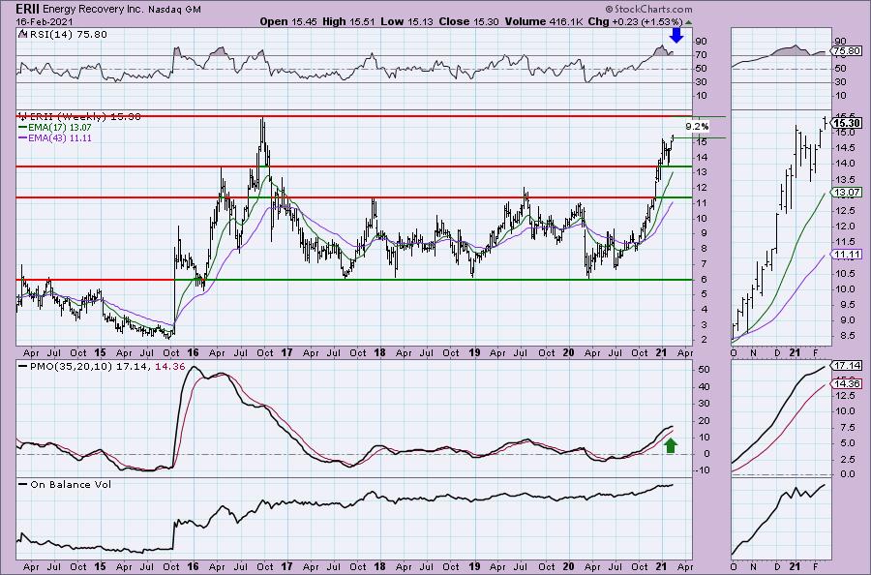
Task: Open the StockCharts.com copyright label
Action: pyautogui.click(x=648, y=9)
